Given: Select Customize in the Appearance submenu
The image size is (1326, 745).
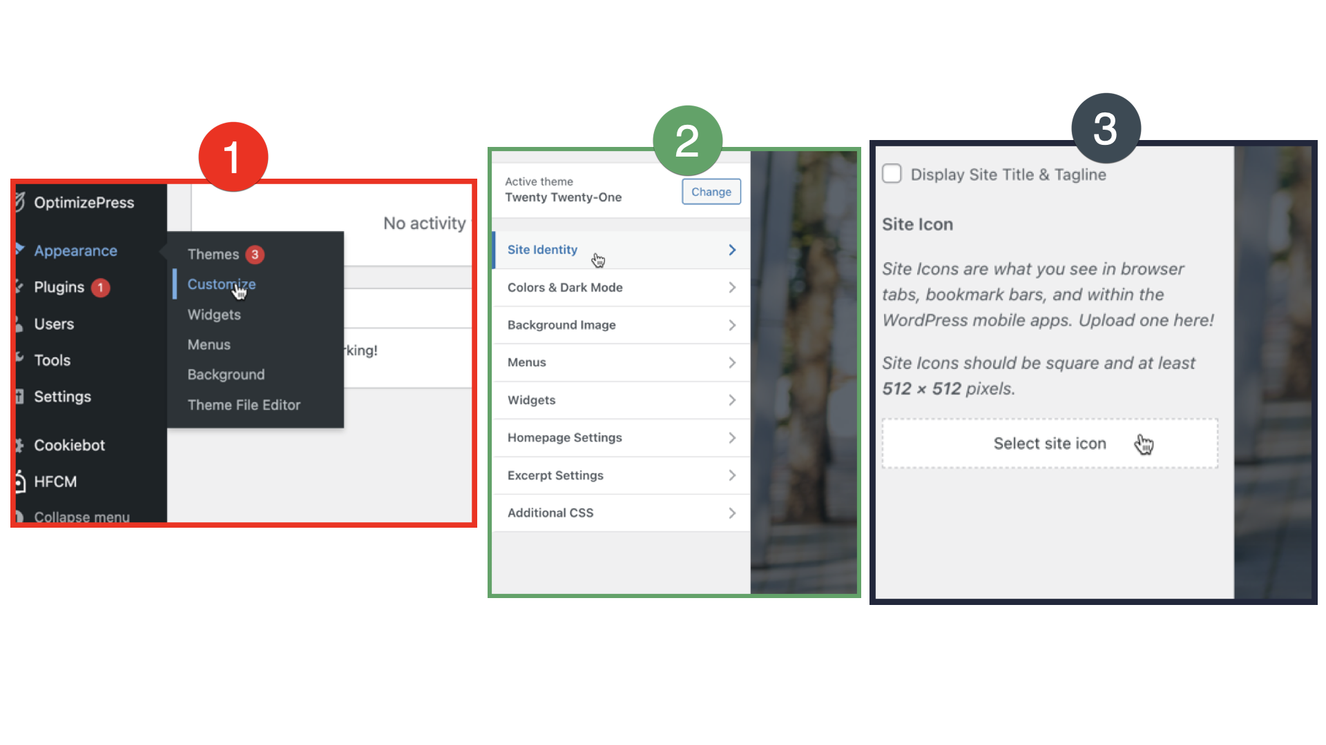Looking at the screenshot, I should (222, 284).
